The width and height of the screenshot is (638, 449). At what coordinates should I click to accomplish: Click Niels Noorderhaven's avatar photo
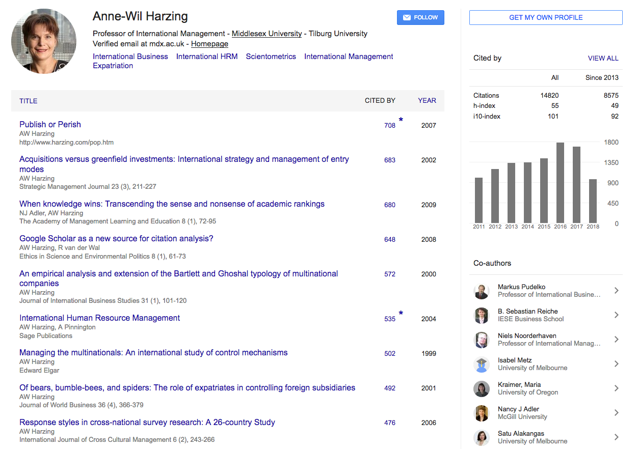point(482,340)
